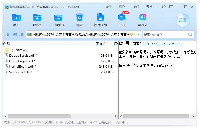This screenshot has width=199, height=128.
Task: Click the comment pane scroll-right arrow
Action: tap(193, 116)
